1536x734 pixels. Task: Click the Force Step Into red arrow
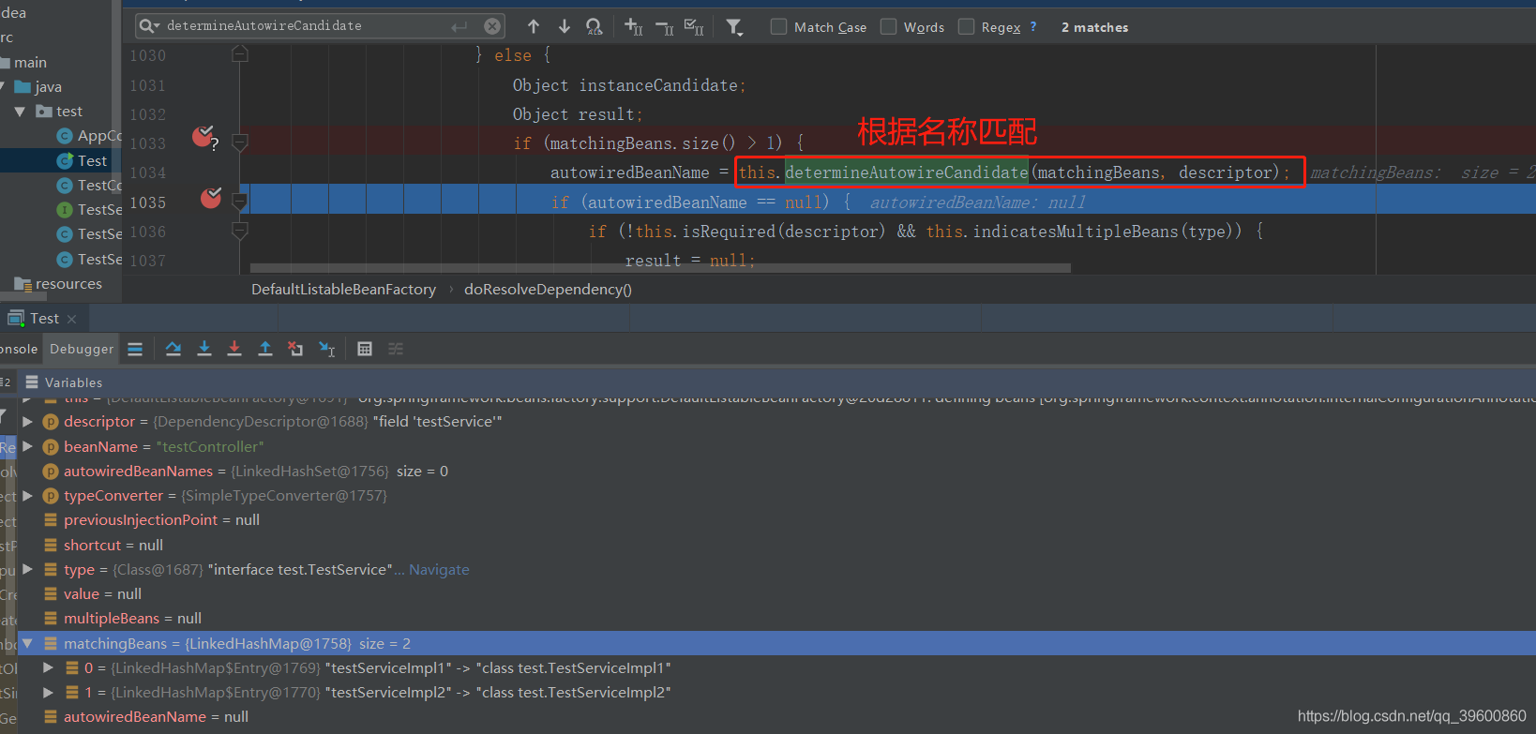(x=234, y=349)
